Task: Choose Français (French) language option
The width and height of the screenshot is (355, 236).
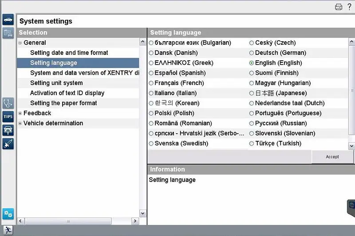Action: coord(151,83)
